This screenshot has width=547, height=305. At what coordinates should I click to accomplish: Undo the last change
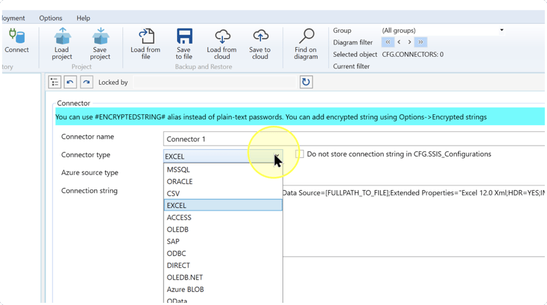click(x=70, y=82)
